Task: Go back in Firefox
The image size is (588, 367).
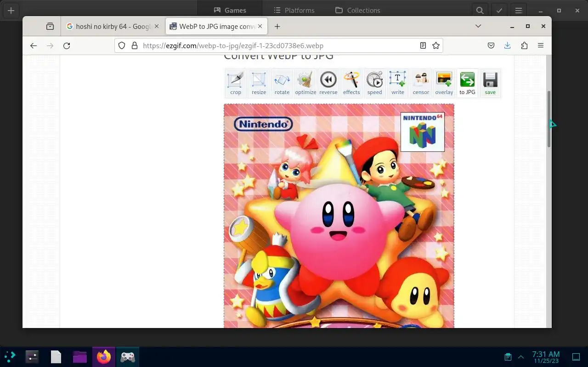Action: pos(34,45)
